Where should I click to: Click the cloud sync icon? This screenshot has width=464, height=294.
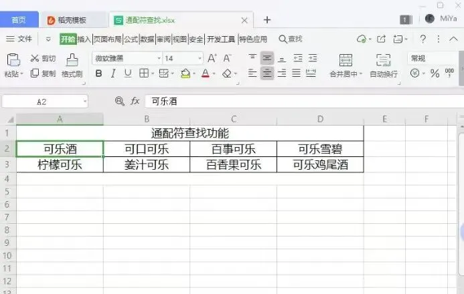[x=362, y=39]
